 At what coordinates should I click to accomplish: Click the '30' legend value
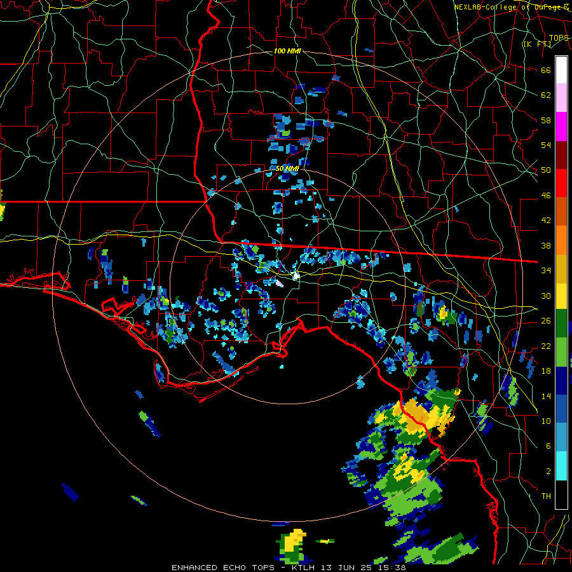[546, 296]
